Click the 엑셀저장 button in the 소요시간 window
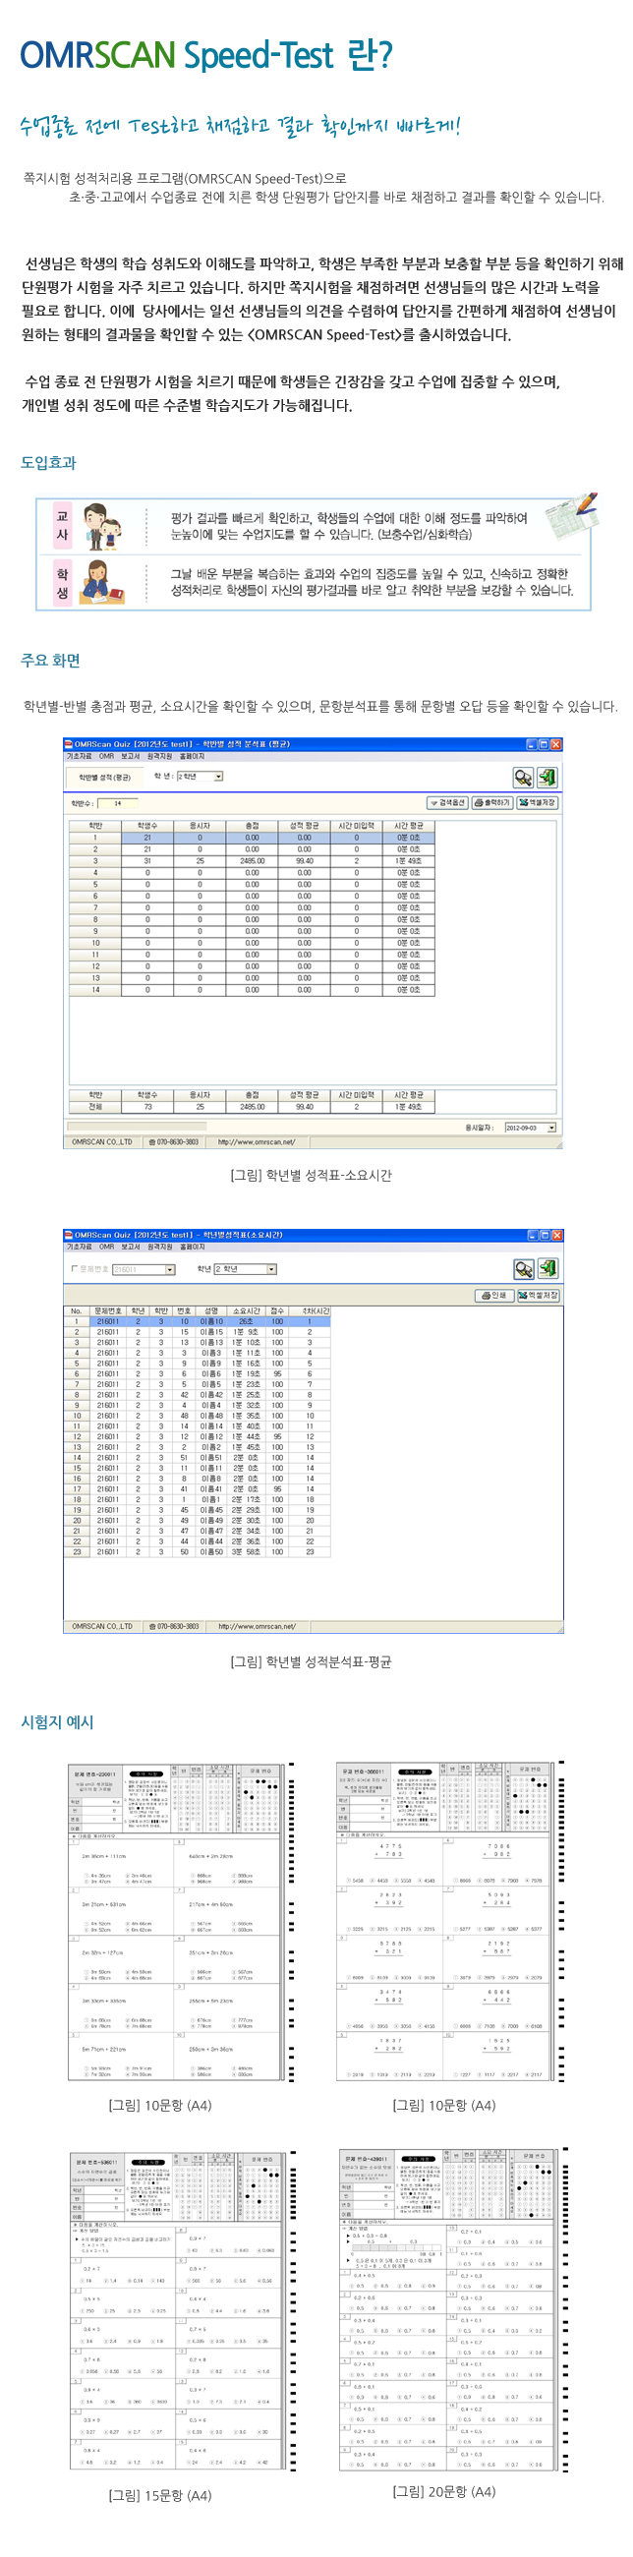Screen dimensions: 633x2557 tap(538, 1296)
